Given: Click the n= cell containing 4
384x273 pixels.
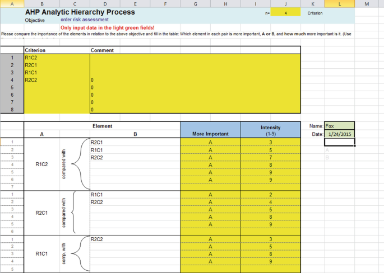Looking at the screenshot, I should [x=286, y=12].
